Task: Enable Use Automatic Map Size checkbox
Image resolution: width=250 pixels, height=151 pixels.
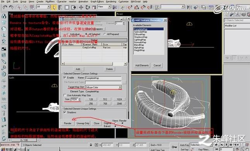Action: click(x=65, y=95)
